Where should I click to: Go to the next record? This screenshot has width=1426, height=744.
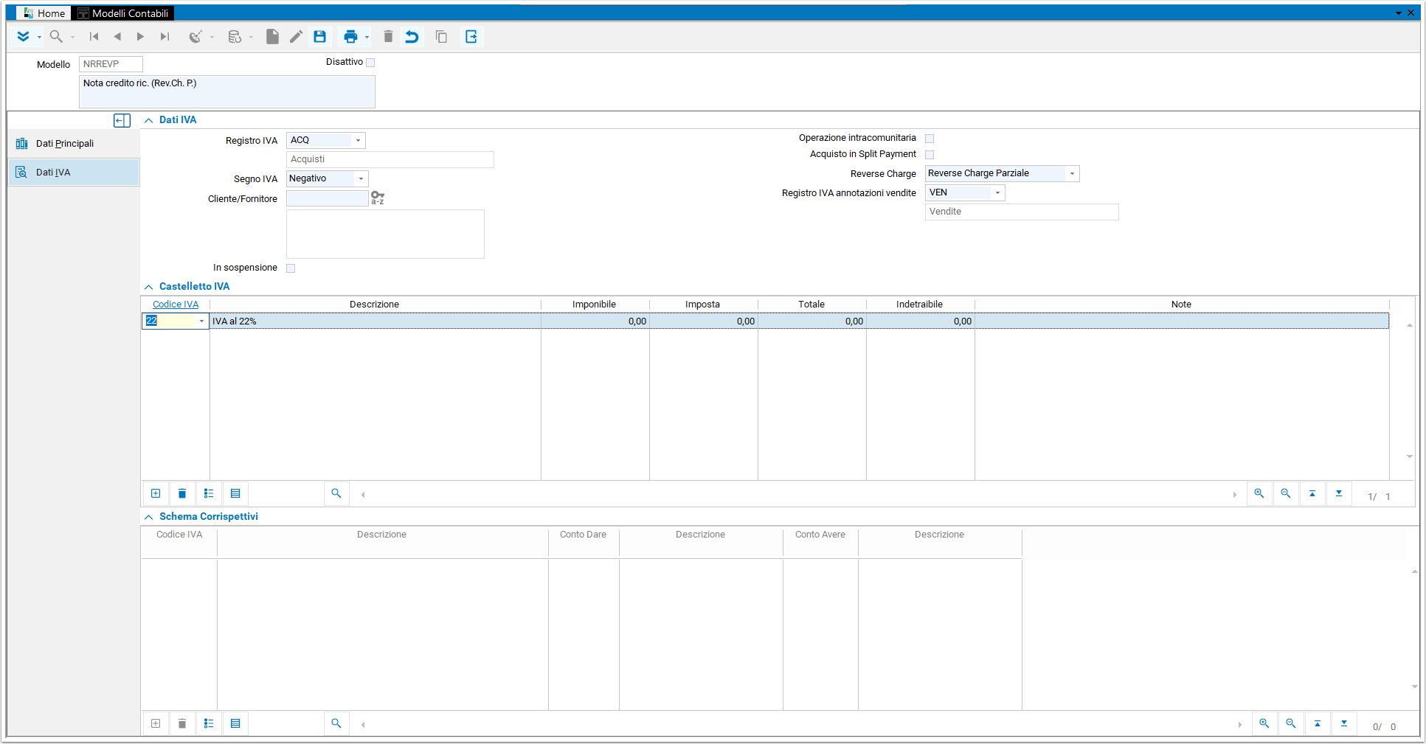click(140, 37)
